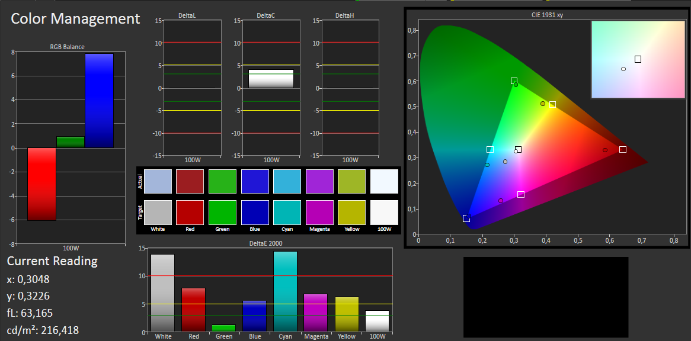Click the Color Management heading
Screen dimensions: 691x341
[x=75, y=18]
